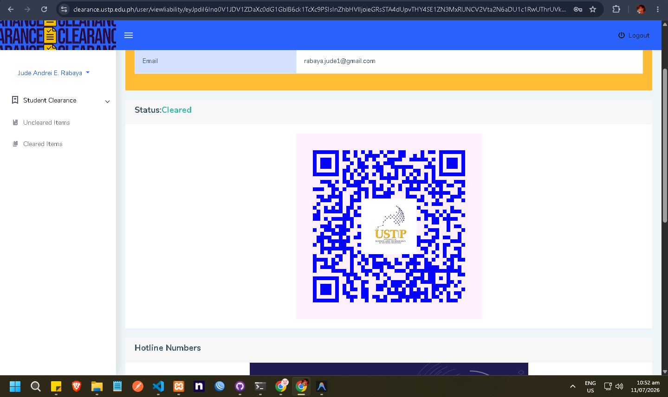Go back to the previous page
Image resolution: width=668 pixels, height=397 pixels.
(x=11, y=9)
